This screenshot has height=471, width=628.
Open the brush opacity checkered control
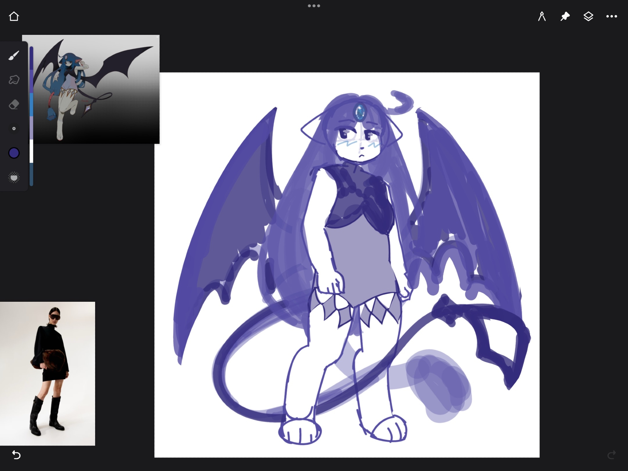click(14, 178)
